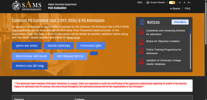Open the Screen Reader link
Image resolution: width=207 pixels, height=100 pixels.
[x=158, y=2]
